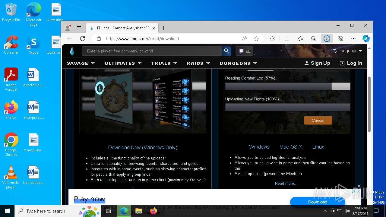The width and height of the screenshot is (386, 217).
Task: Click the ad Download button
Action: (318, 202)
